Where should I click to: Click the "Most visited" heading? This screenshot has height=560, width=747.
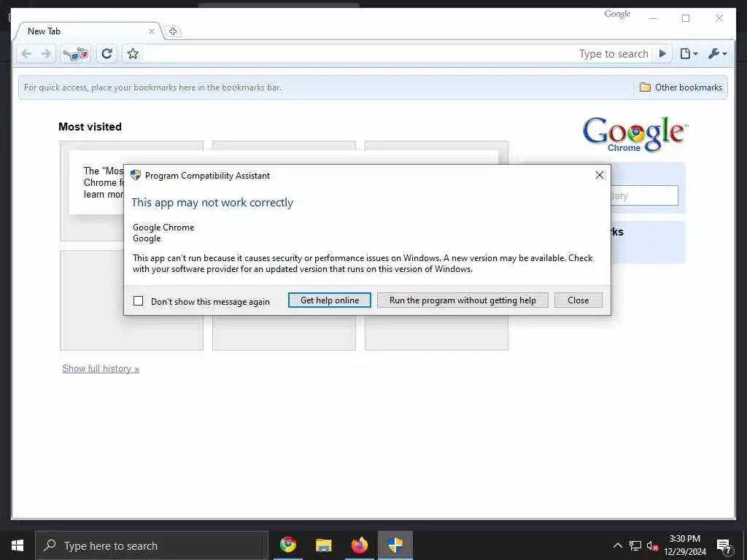90,127
